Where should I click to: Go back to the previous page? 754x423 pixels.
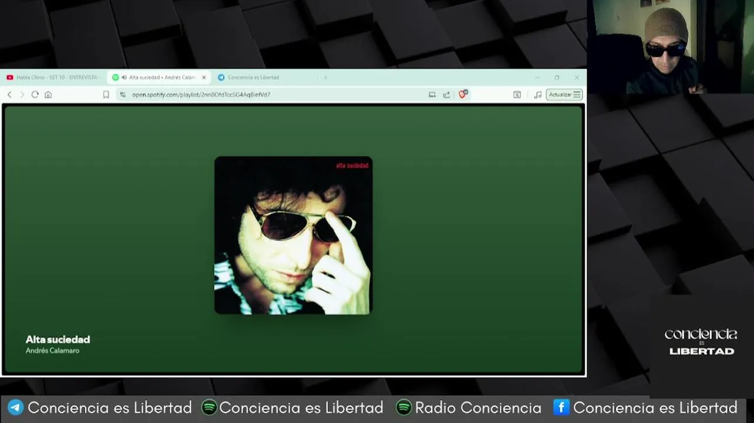click(x=9, y=95)
